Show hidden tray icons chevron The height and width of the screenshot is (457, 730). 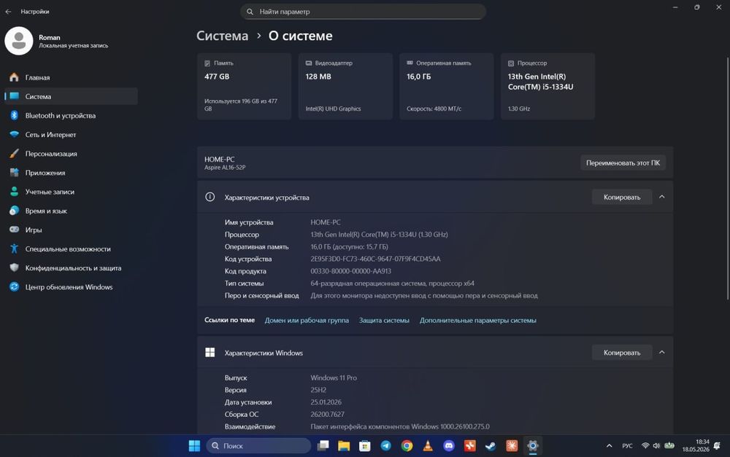tap(609, 446)
